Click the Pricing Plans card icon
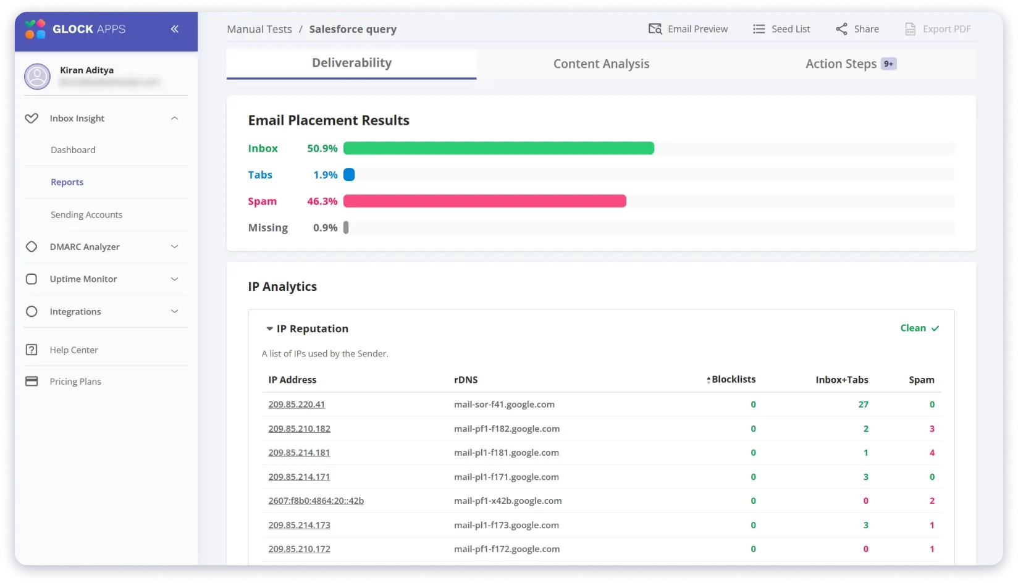This screenshot has height=583, width=1018. [32, 382]
